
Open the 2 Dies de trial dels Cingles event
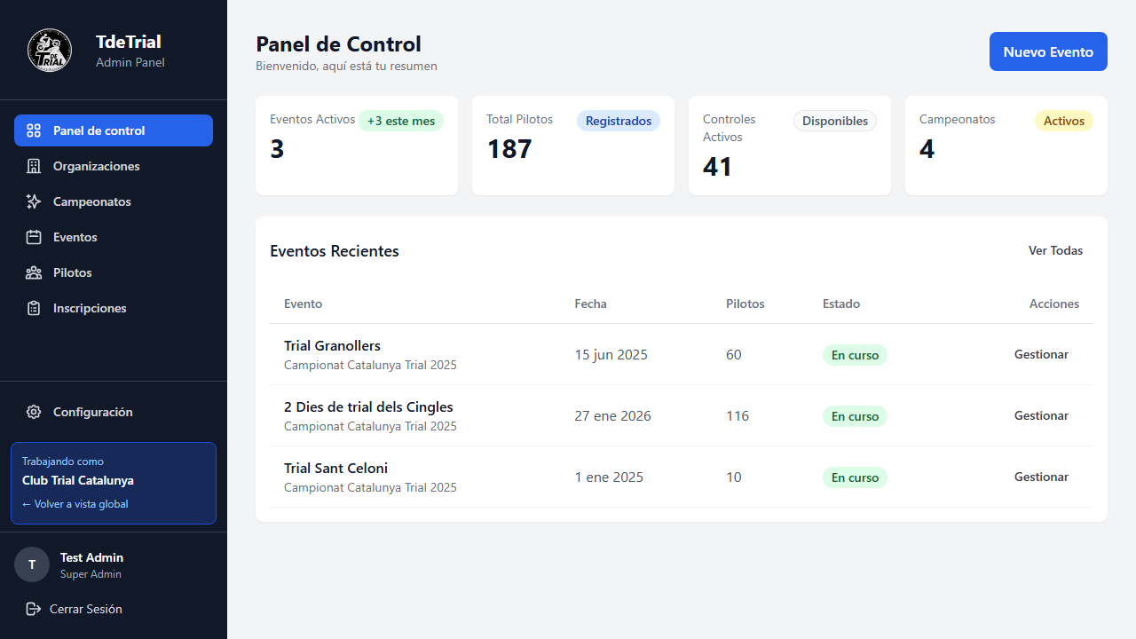point(368,407)
